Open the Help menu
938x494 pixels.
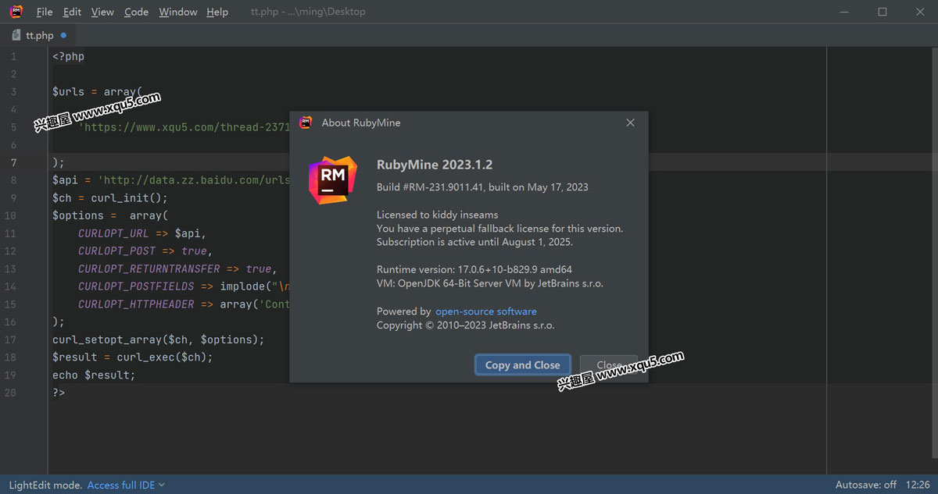pyautogui.click(x=217, y=12)
